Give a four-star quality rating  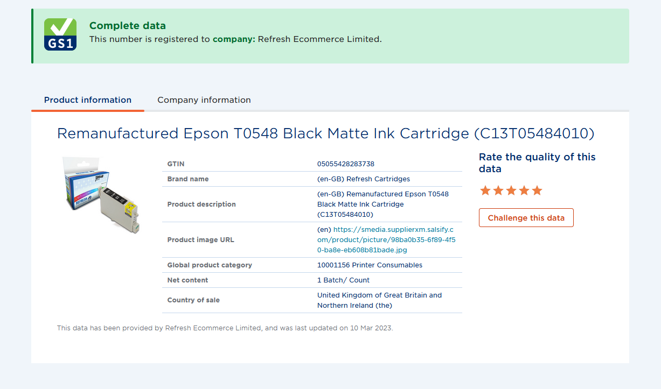tap(524, 190)
